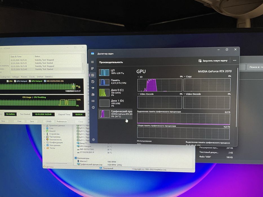
Task: Select GPU Hotspot 51 °C sensor row
Action: (x=94, y=146)
